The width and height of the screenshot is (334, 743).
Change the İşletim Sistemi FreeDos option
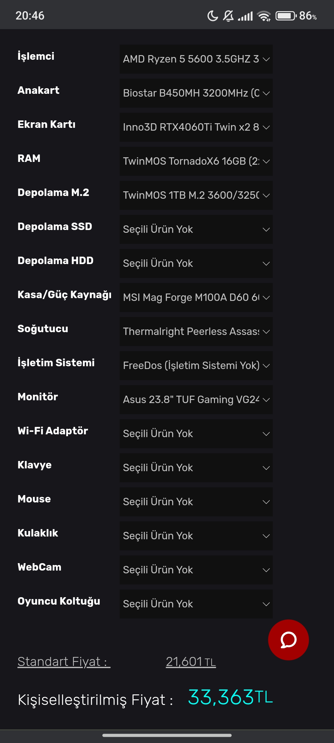tap(196, 366)
